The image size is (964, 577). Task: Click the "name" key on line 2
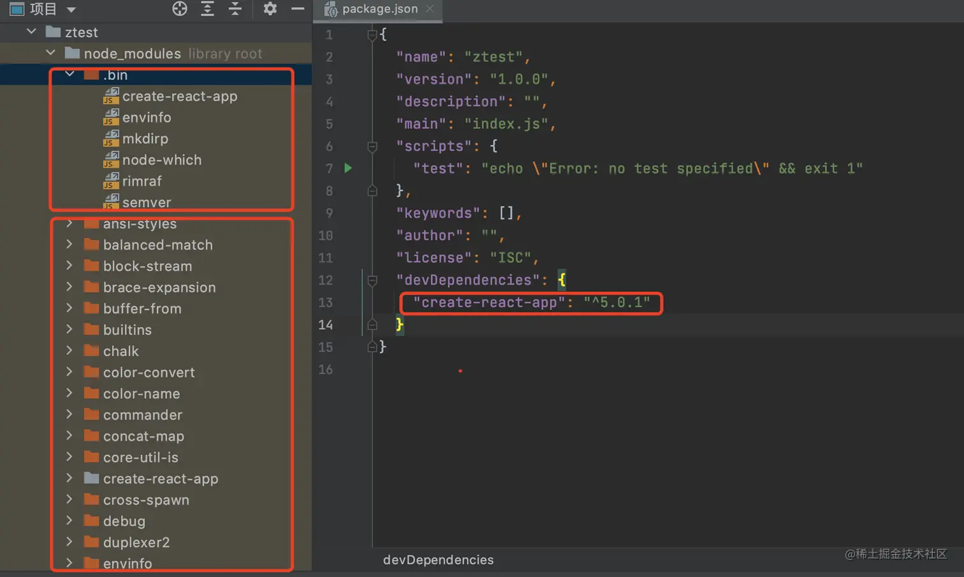click(x=421, y=57)
